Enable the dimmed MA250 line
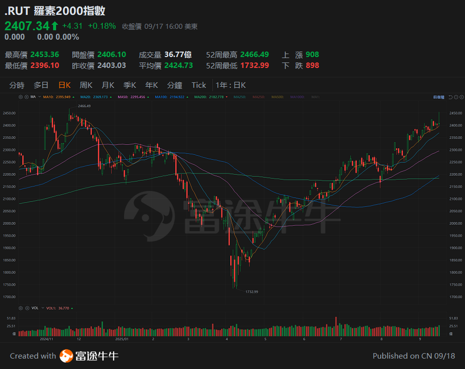465x369 pixels. point(240,97)
